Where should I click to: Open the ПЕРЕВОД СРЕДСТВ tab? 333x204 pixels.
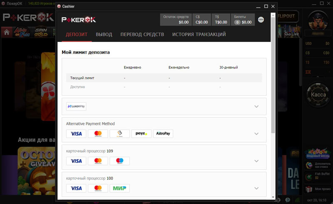point(142,34)
